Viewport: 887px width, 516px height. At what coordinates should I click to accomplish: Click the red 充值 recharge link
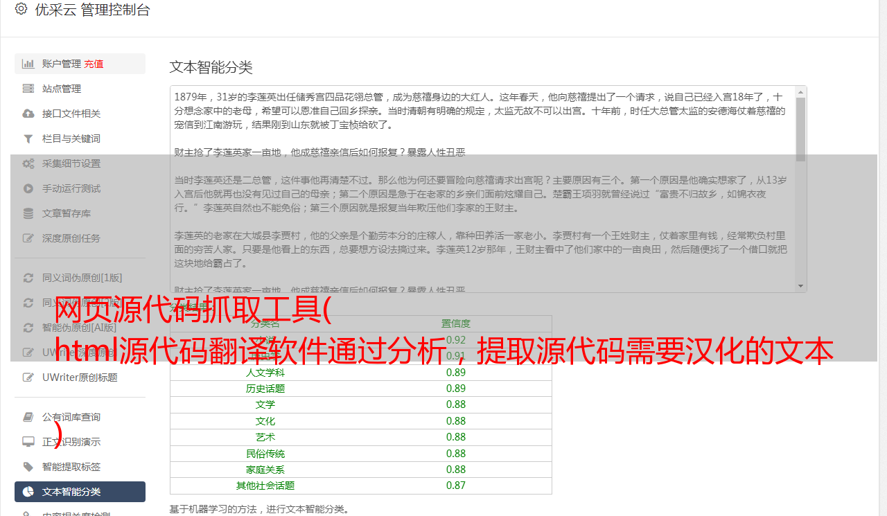(94, 64)
